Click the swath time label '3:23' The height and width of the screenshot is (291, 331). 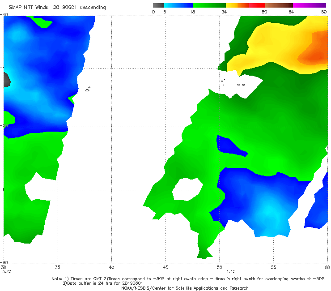(x=7, y=272)
